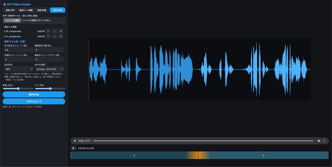The image size is (332, 167).
Task: Click the in_sample.wav file name
Action: 13,36
